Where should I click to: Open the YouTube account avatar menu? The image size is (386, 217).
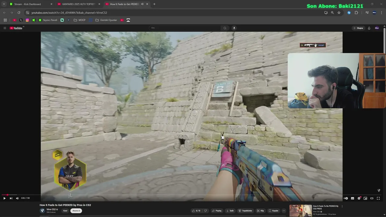click(x=377, y=28)
